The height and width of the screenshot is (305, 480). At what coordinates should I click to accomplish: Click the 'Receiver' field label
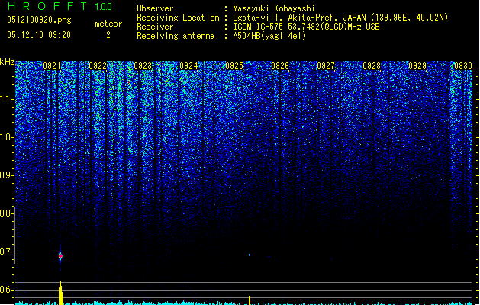point(155,27)
